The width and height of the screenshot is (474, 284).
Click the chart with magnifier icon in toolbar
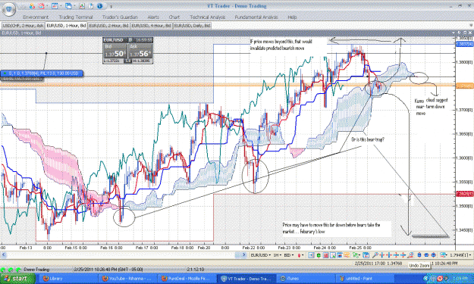(332, 255)
